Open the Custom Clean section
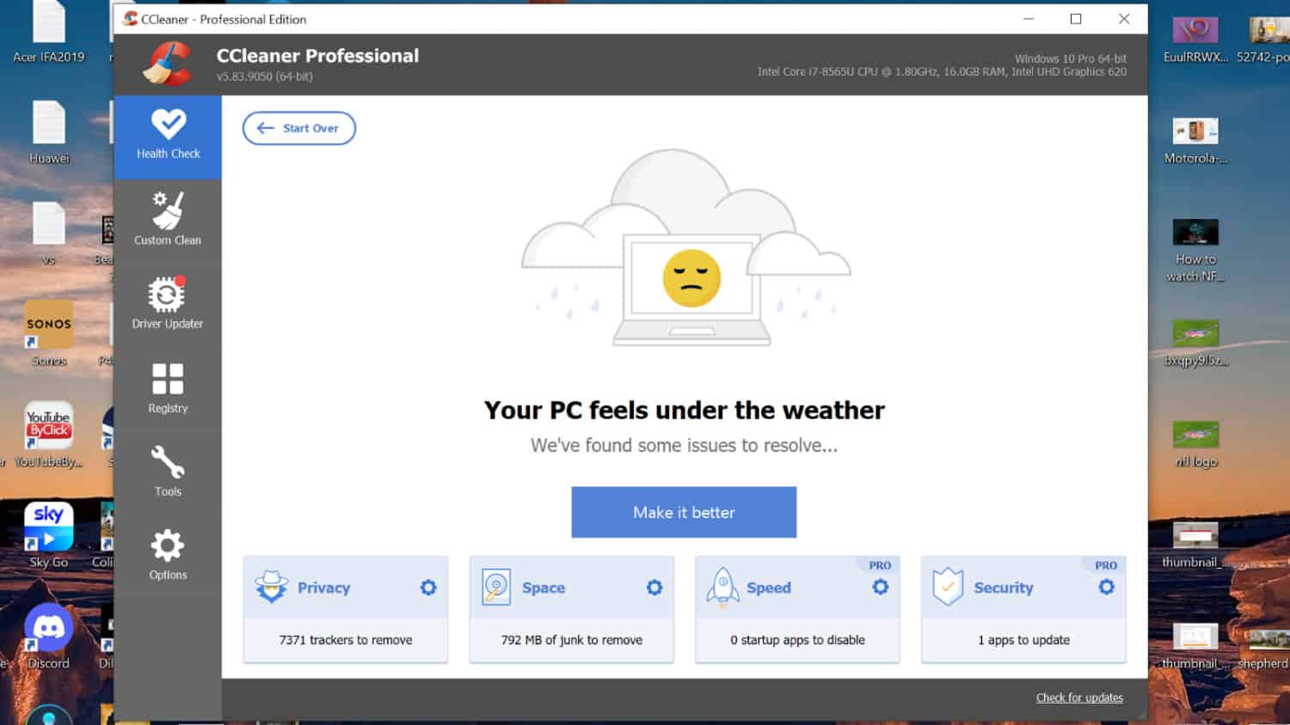Viewport: 1290px width, 725px height. [168, 220]
